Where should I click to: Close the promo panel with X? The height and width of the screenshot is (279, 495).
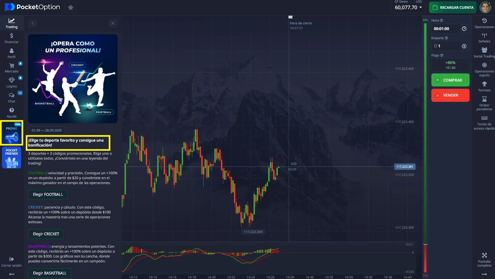tap(113, 23)
